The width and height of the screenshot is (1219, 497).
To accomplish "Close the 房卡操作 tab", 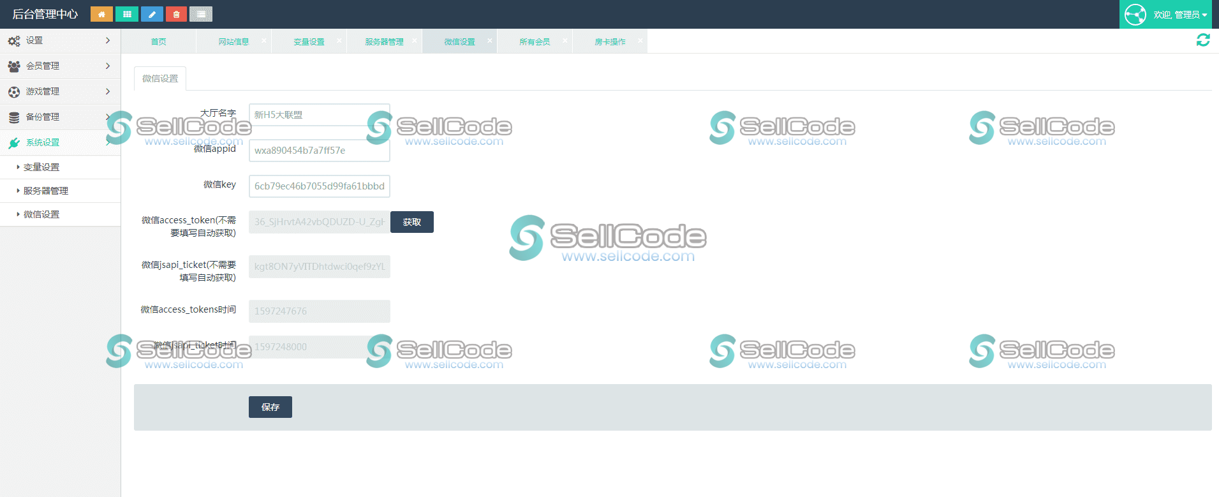I will click(x=640, y=41).
